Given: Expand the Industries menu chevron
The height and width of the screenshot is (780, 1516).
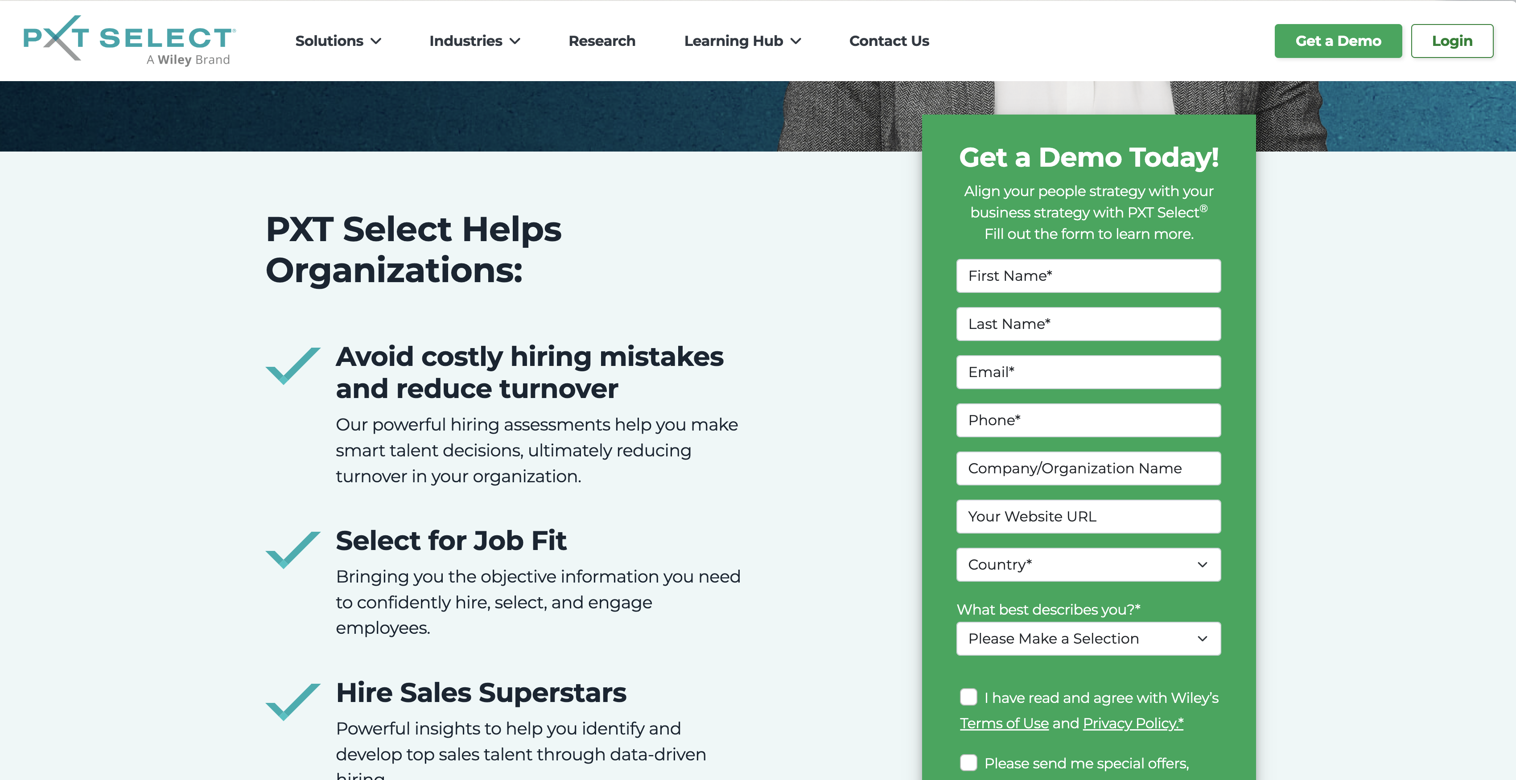Looking at the screenshot, I should (515, 41).
